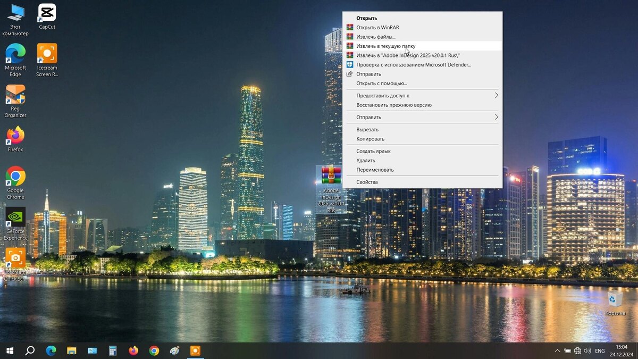Choose 'Открыть' in context menu
This screenshot has height=359, width=638.
click(x=422, y=18)
